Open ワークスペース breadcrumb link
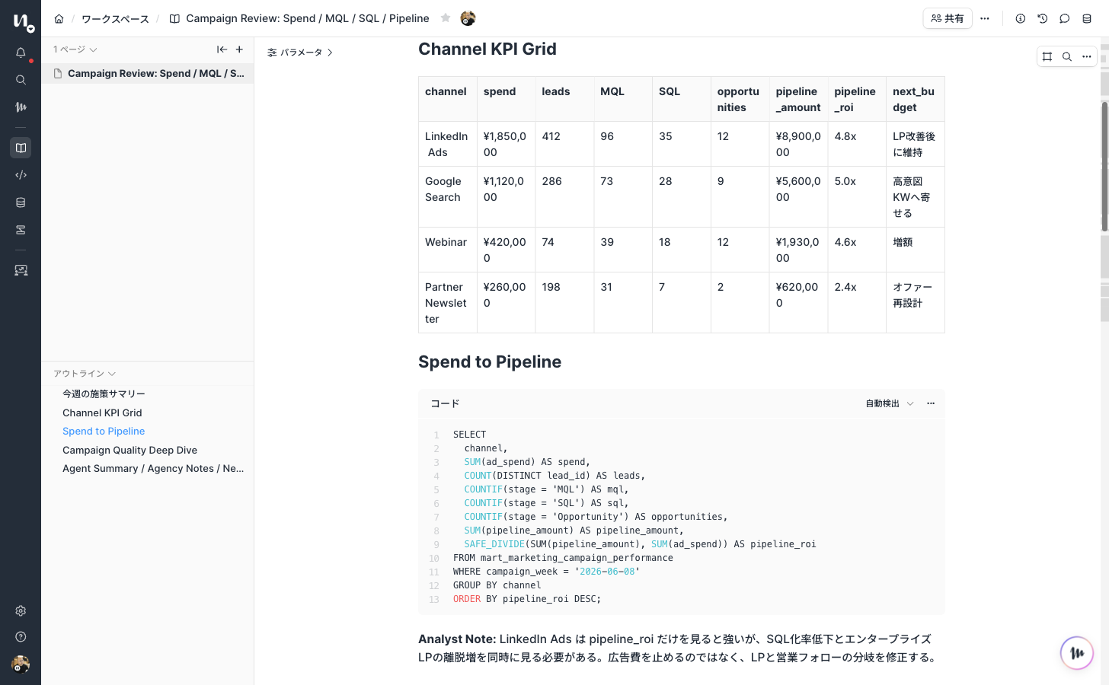This screenshot has height=685, width=1109. (115, 18)
